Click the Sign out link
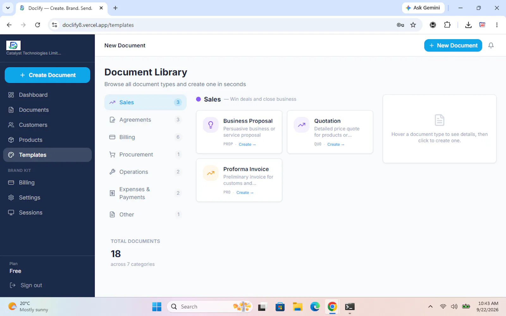 (x=26, y=285)
